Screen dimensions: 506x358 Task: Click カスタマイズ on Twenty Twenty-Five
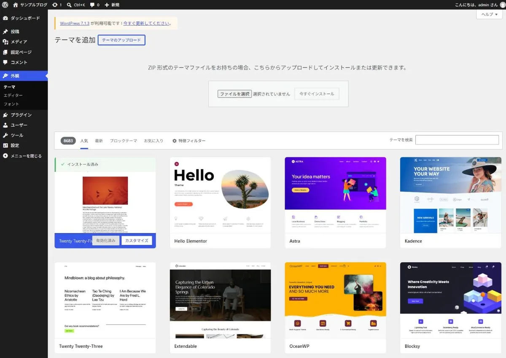(137, 241)
